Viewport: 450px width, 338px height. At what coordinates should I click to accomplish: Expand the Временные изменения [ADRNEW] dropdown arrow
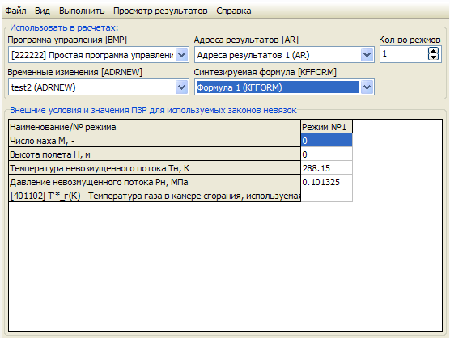(x=182, y=87)
